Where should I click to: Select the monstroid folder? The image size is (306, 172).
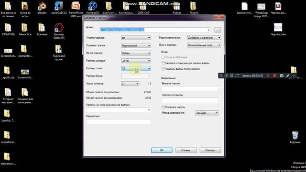coord(8,137)
